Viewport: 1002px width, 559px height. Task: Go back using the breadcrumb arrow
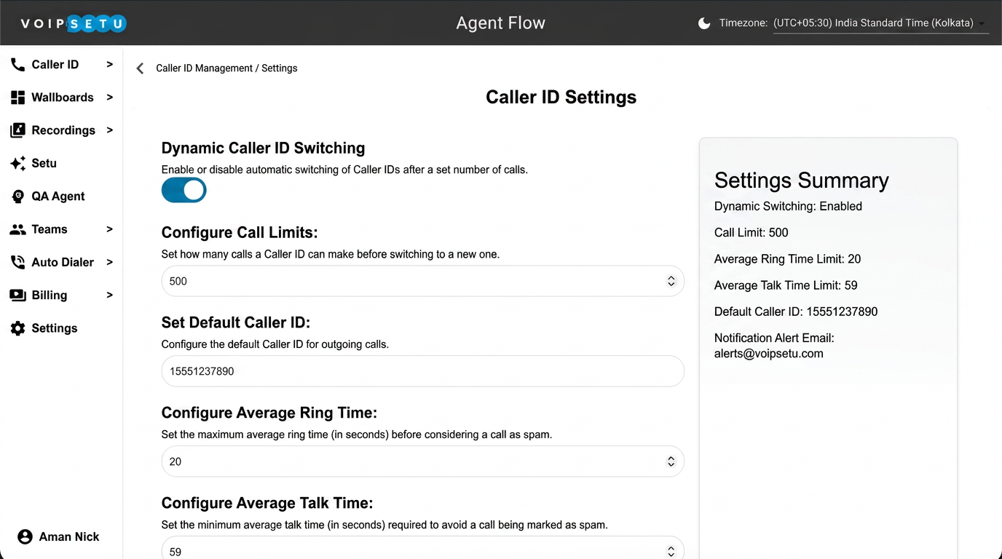[x=140, y=68]
